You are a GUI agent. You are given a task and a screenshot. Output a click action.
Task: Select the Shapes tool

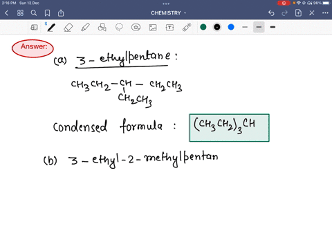102,28
